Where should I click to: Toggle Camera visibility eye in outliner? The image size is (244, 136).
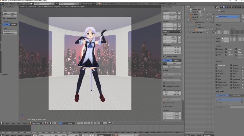point(208,14)
